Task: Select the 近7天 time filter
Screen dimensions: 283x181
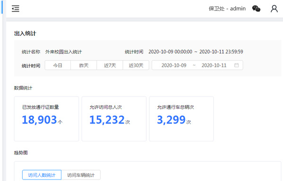Action: coord(110,65)
